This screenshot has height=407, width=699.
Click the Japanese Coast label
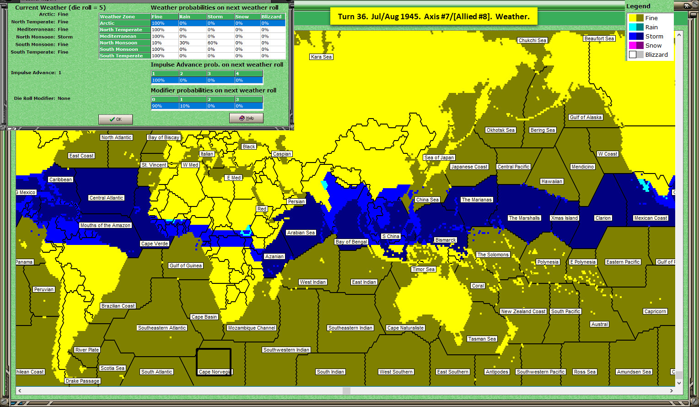click(x=469, y=167)
